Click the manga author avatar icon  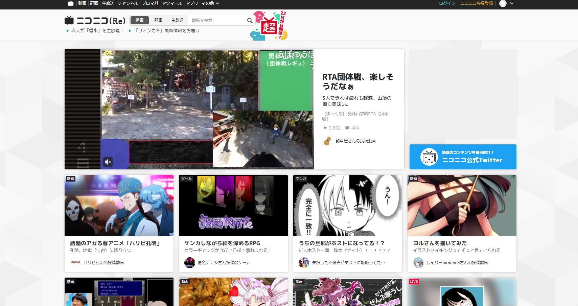[x=304, y=262]
